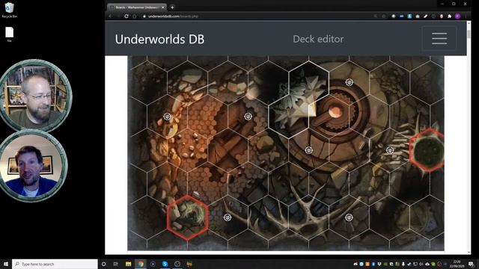Go to Underworlds DB home title

click(159, 39)
